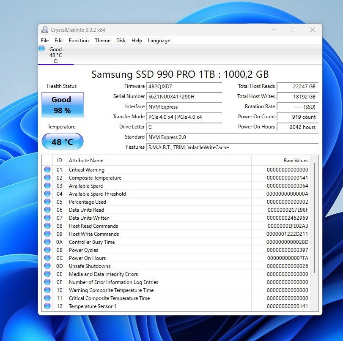Select the Percentage Used attribute name
This screenshot has height=341, width=343.
88,202
